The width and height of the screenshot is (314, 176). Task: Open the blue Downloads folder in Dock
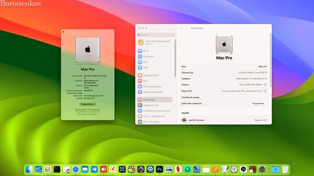pyautogui.click(x=276, y=170)
